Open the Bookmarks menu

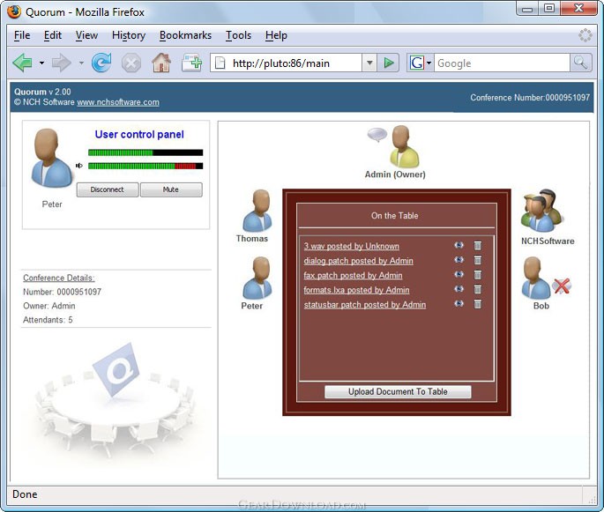(185, 35)
